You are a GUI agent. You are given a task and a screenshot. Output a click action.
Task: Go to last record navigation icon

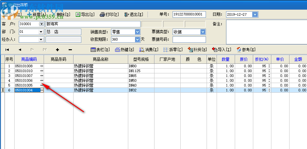pyautogui.click(x=45, y=50)
